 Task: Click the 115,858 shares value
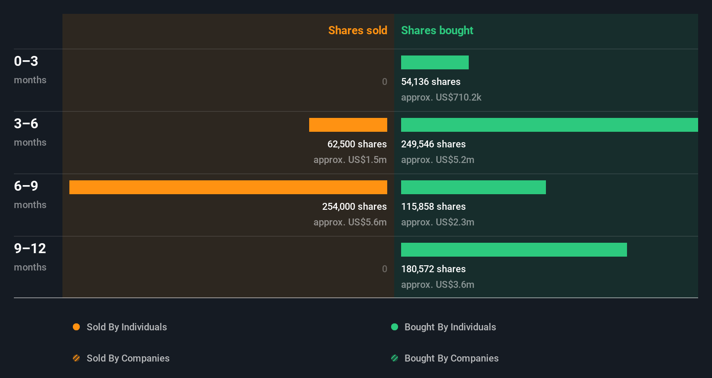pyautogui.click(x=433, y=206)
